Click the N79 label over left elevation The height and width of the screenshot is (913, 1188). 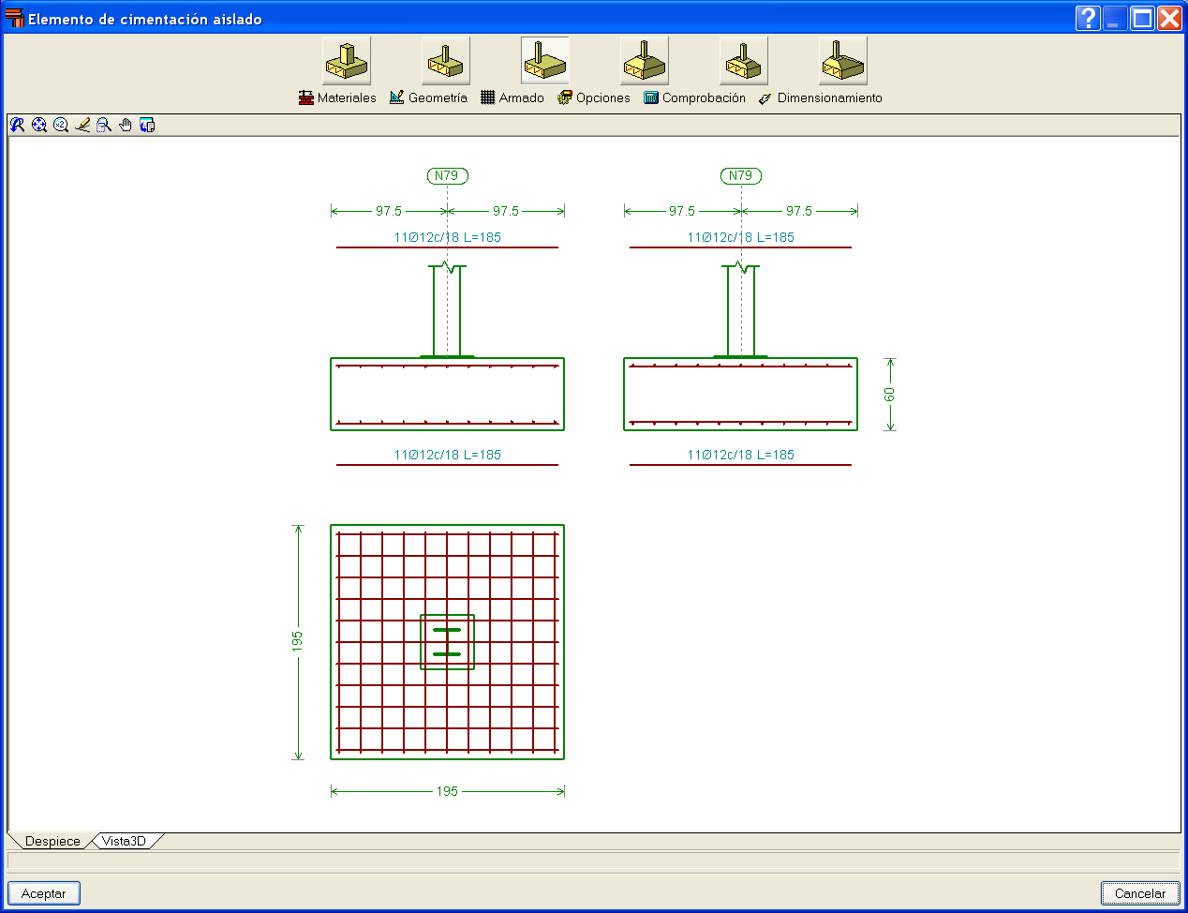pyautogui.click(x=447, y=175)
